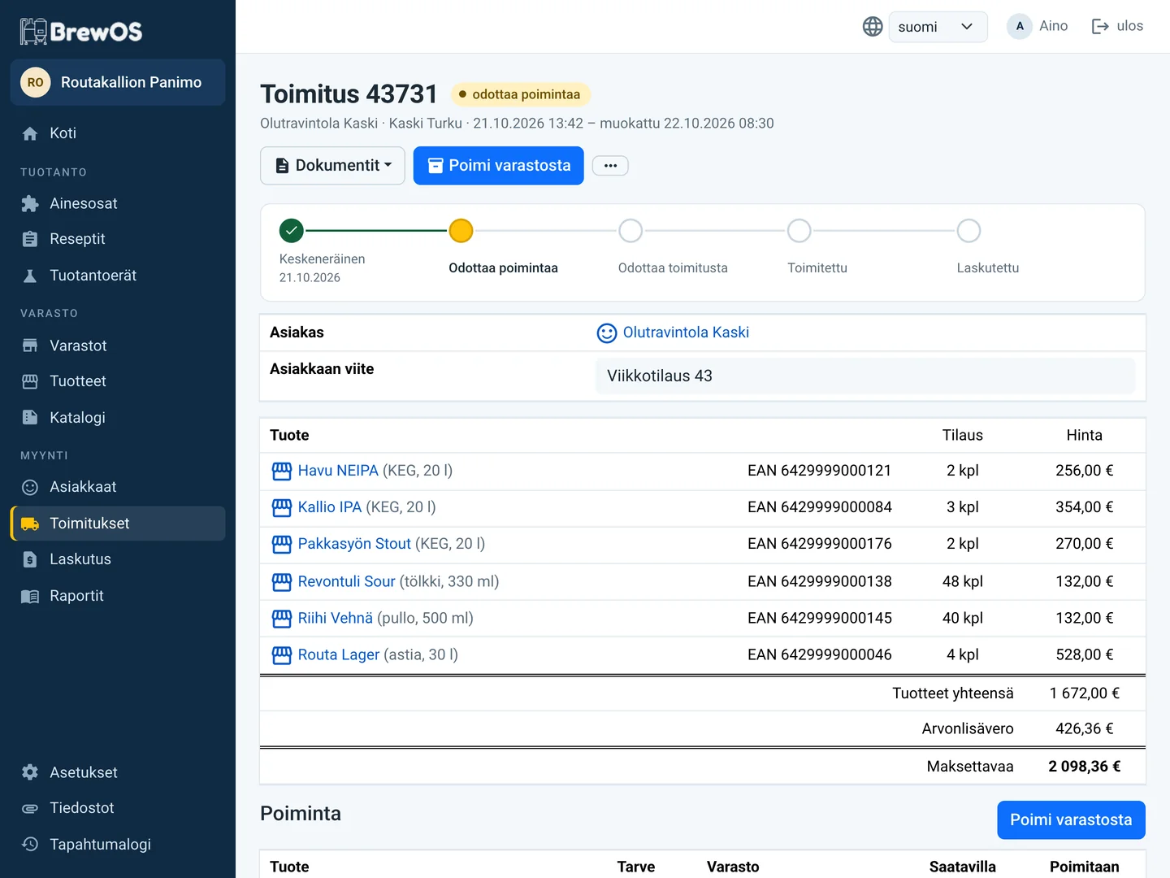The height and width of the screenshot is (878, 1170).
Task: Open the globe language icon
Action: point(873,27)
